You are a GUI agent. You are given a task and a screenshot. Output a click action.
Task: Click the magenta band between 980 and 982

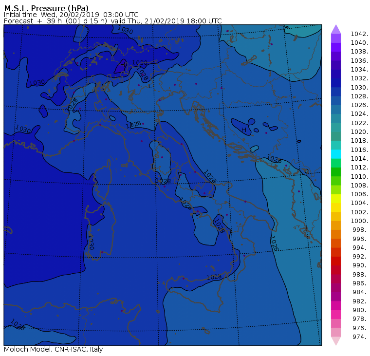tap(336, 305)
